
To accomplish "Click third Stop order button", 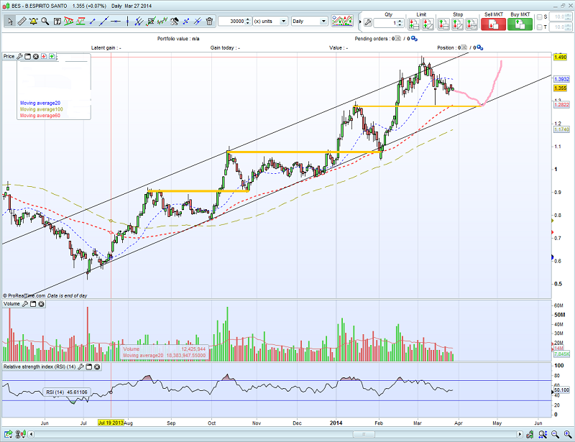I will pos(471,24).
